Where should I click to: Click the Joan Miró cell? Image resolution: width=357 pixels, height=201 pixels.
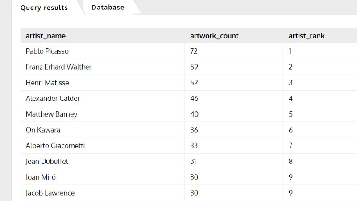coord(41,177)
